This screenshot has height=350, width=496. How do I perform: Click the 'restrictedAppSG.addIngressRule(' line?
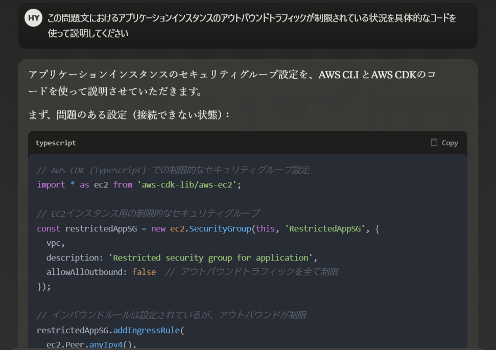click(x=110, y=330)
